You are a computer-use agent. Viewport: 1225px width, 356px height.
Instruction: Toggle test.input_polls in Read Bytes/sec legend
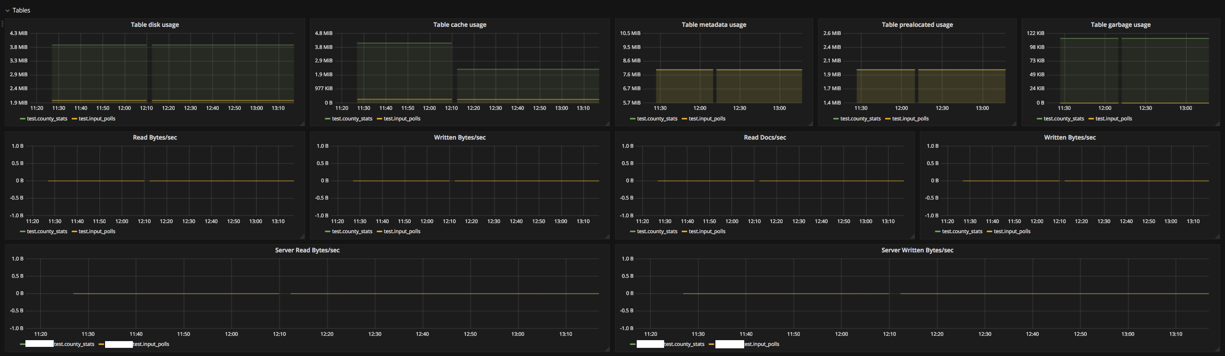point(97,231)
